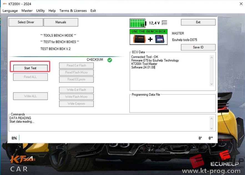
Task: Click the 'Software:24.01.08' line
Action: point(143,67)
